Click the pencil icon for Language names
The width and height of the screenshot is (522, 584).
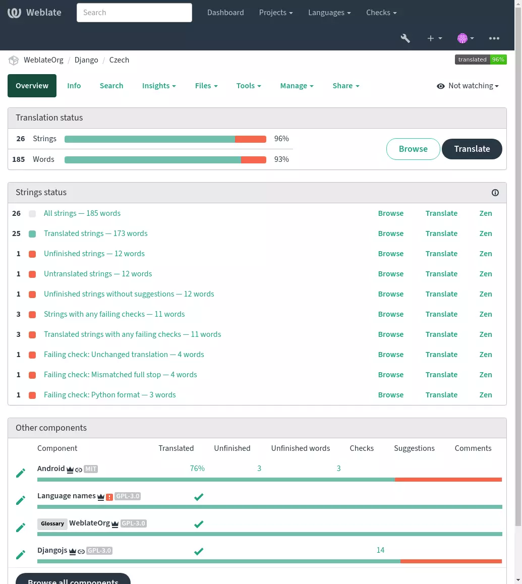pyautogui.click(x=21, y=500)
